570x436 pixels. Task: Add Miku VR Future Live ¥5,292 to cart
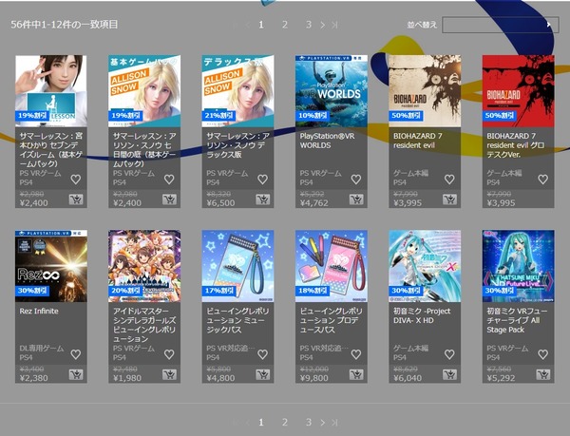point(543,374)
